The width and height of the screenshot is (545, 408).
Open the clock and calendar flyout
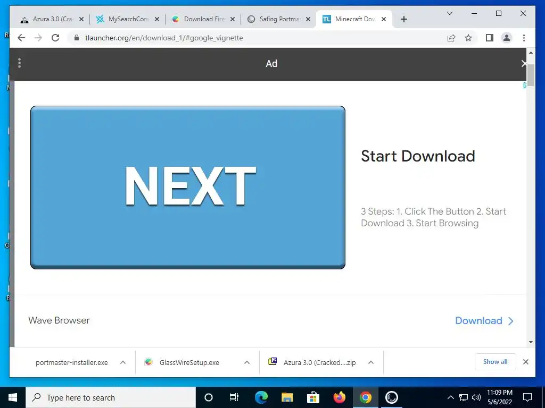(499, 397)
